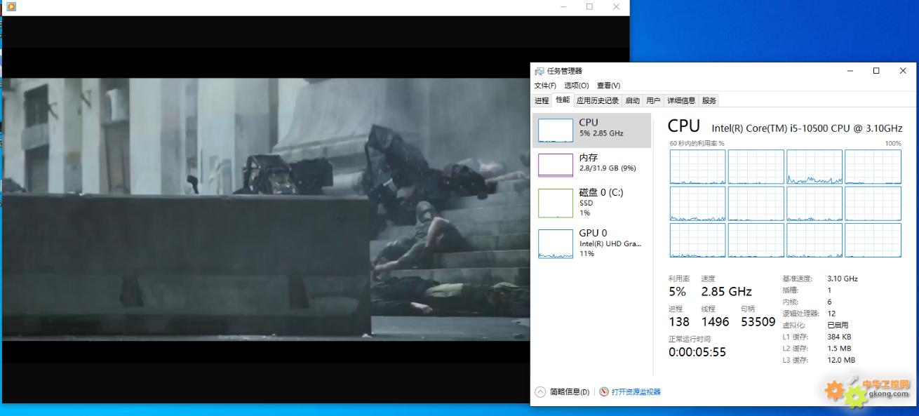Open the 文件(F) menu in Task Manager
This screenshot has height=416, width=919.
pos(545,86)
